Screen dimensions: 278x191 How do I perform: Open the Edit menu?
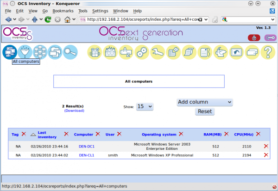point(19,11)
